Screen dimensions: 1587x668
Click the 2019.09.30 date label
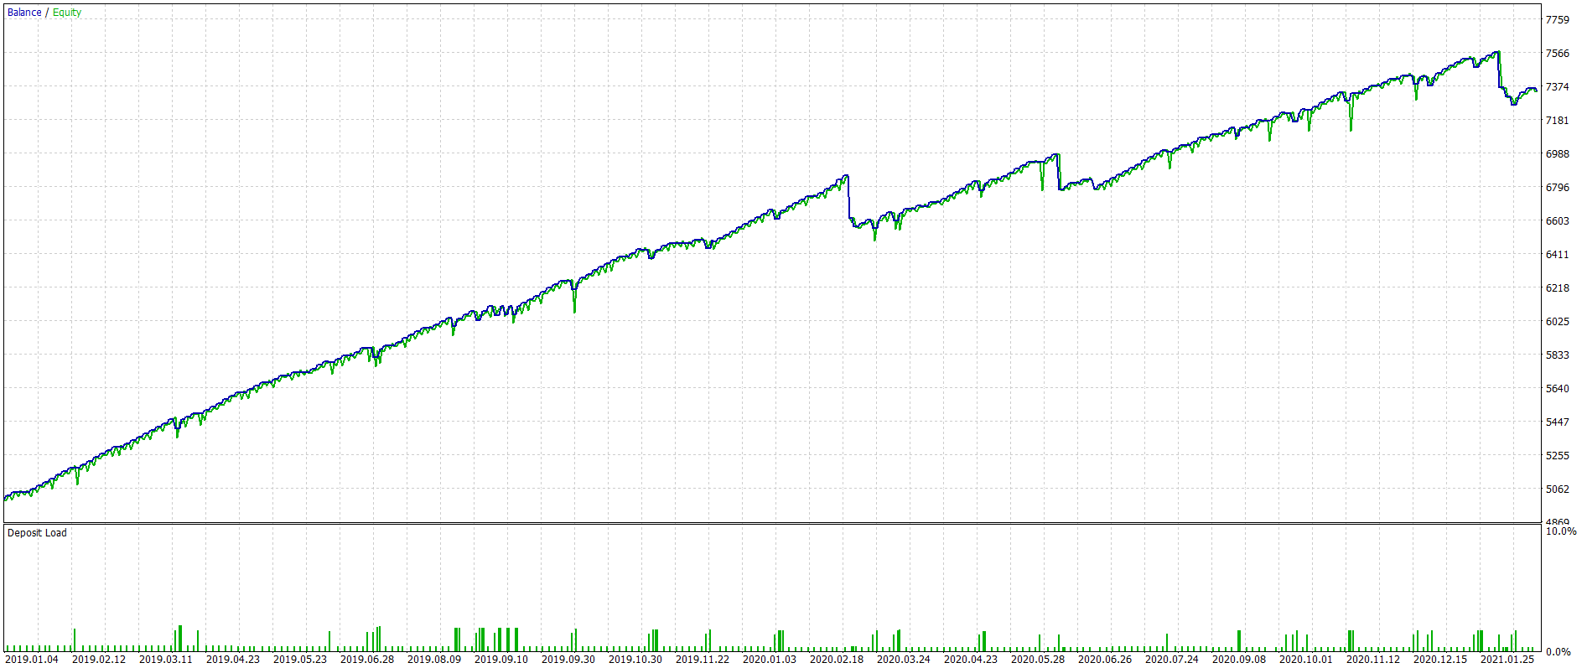(568, 660)
